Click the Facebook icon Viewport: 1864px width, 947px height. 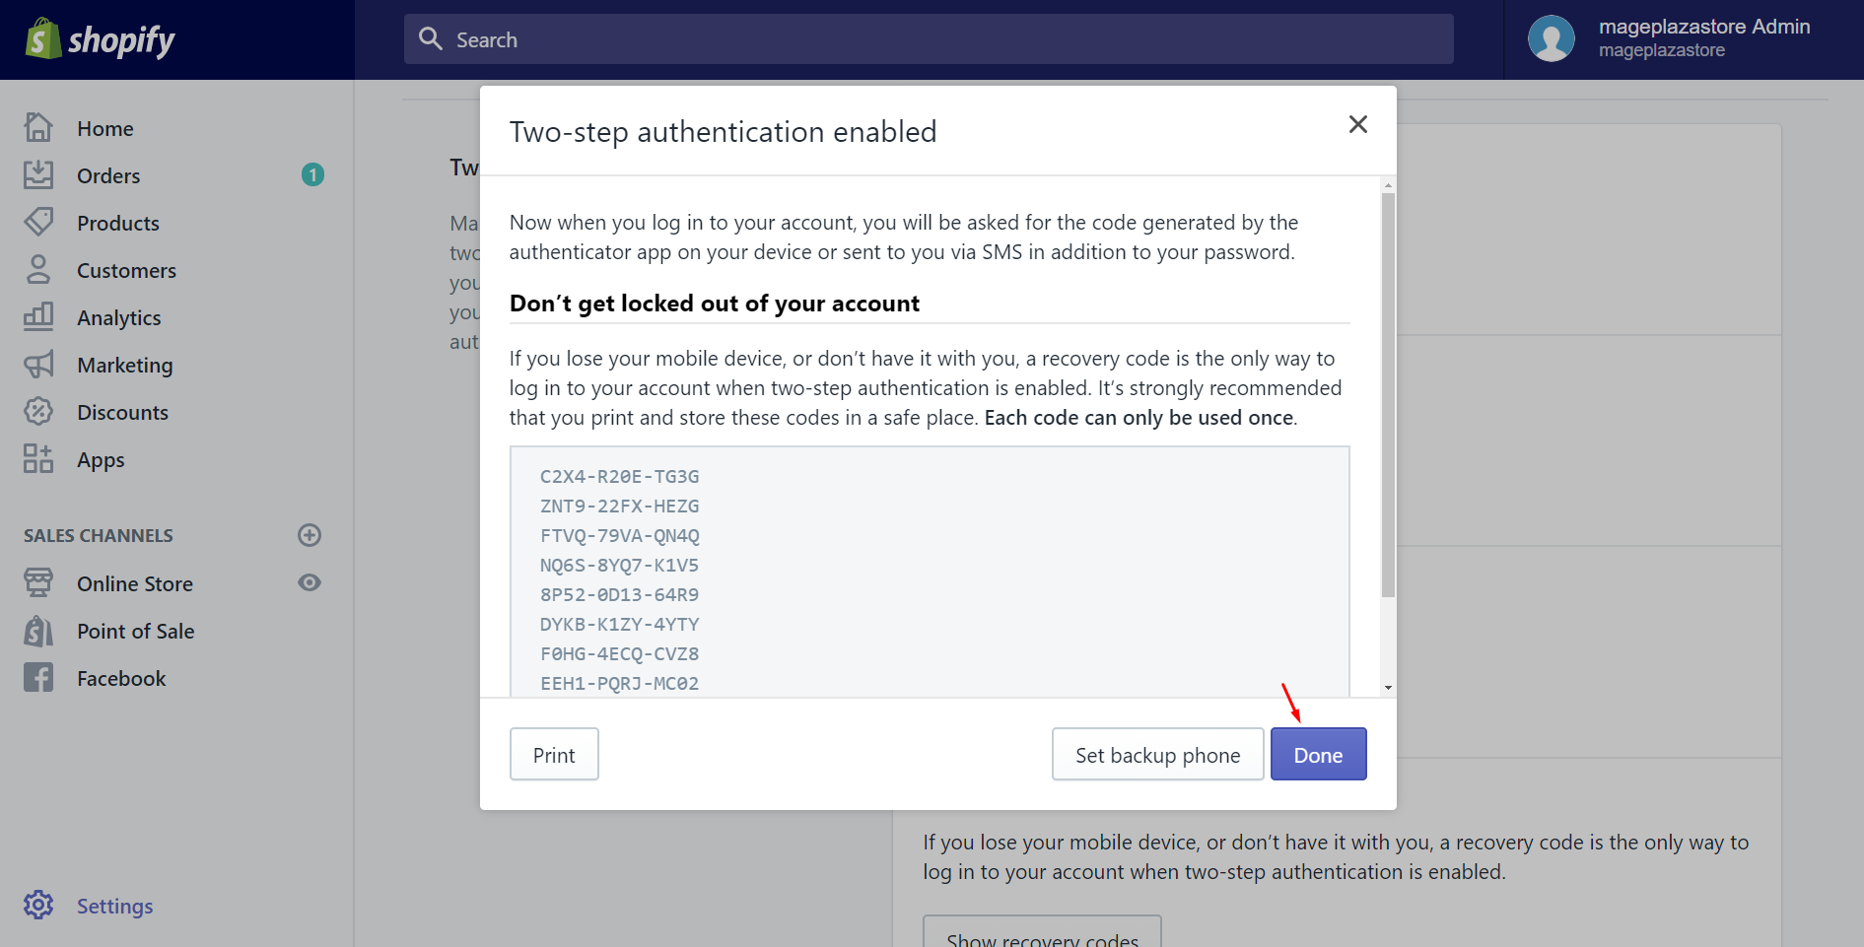(x=38, y=677)
